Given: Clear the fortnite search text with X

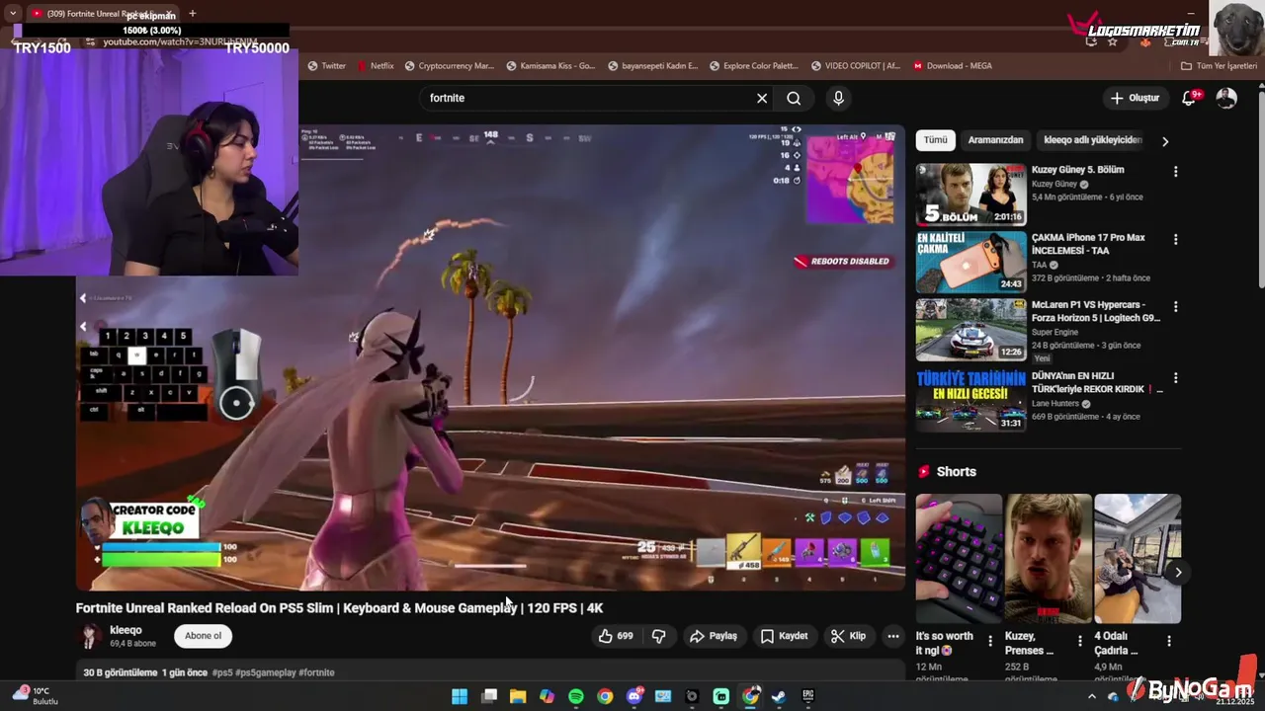Looking at the screenshot, I should pyautogui.click(x=762, y=98).
